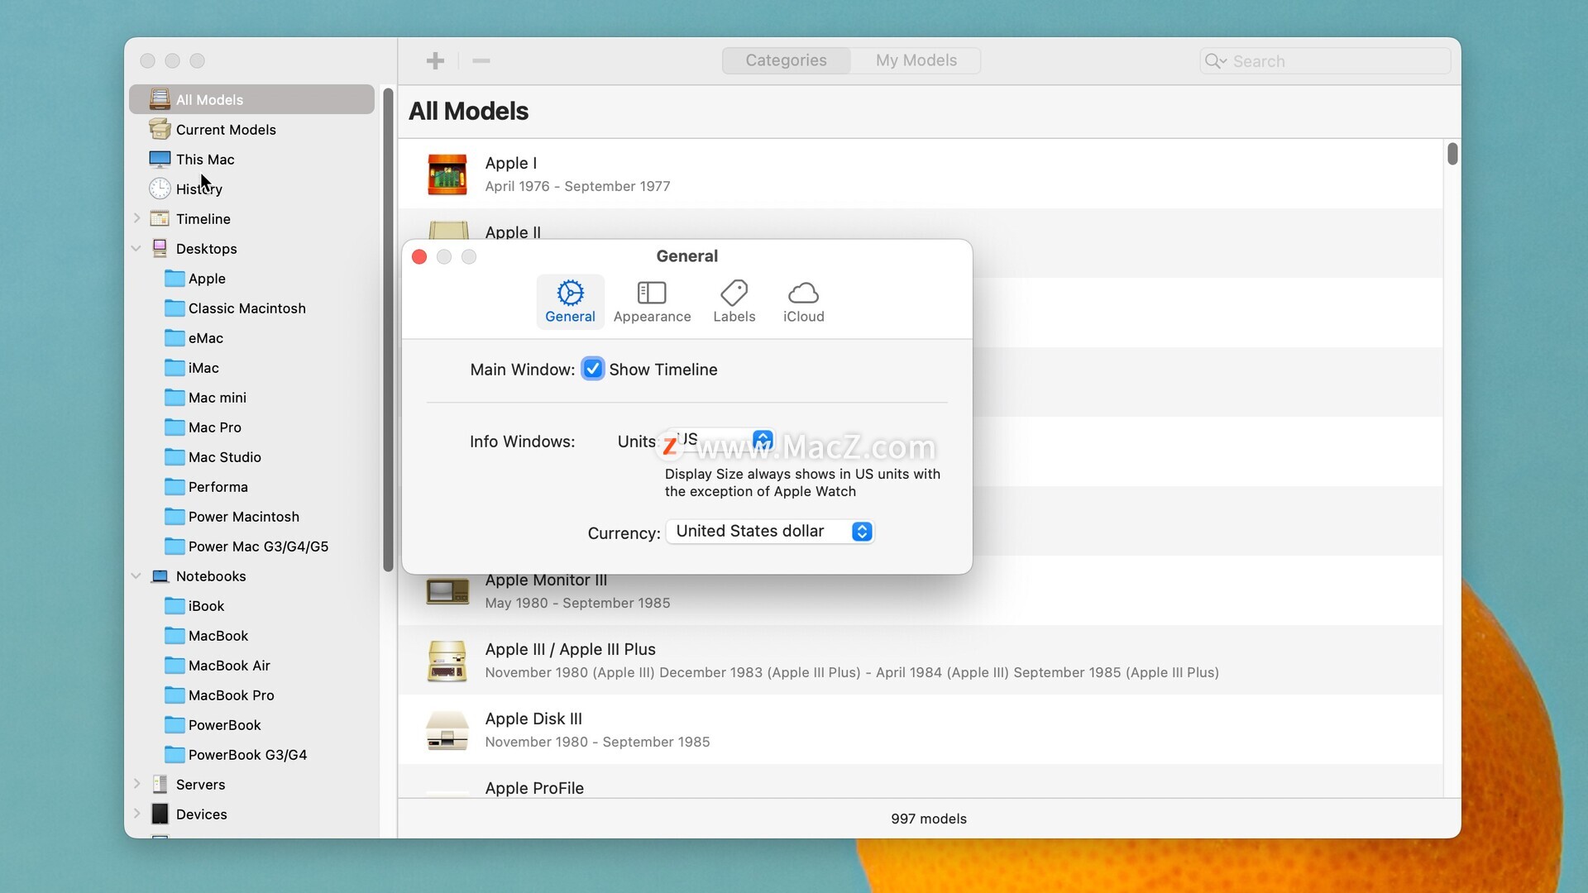1588x893 pixels.
Task: Select the Apple ProFile row
Action: pyautogui.click(x=921, y=781)
